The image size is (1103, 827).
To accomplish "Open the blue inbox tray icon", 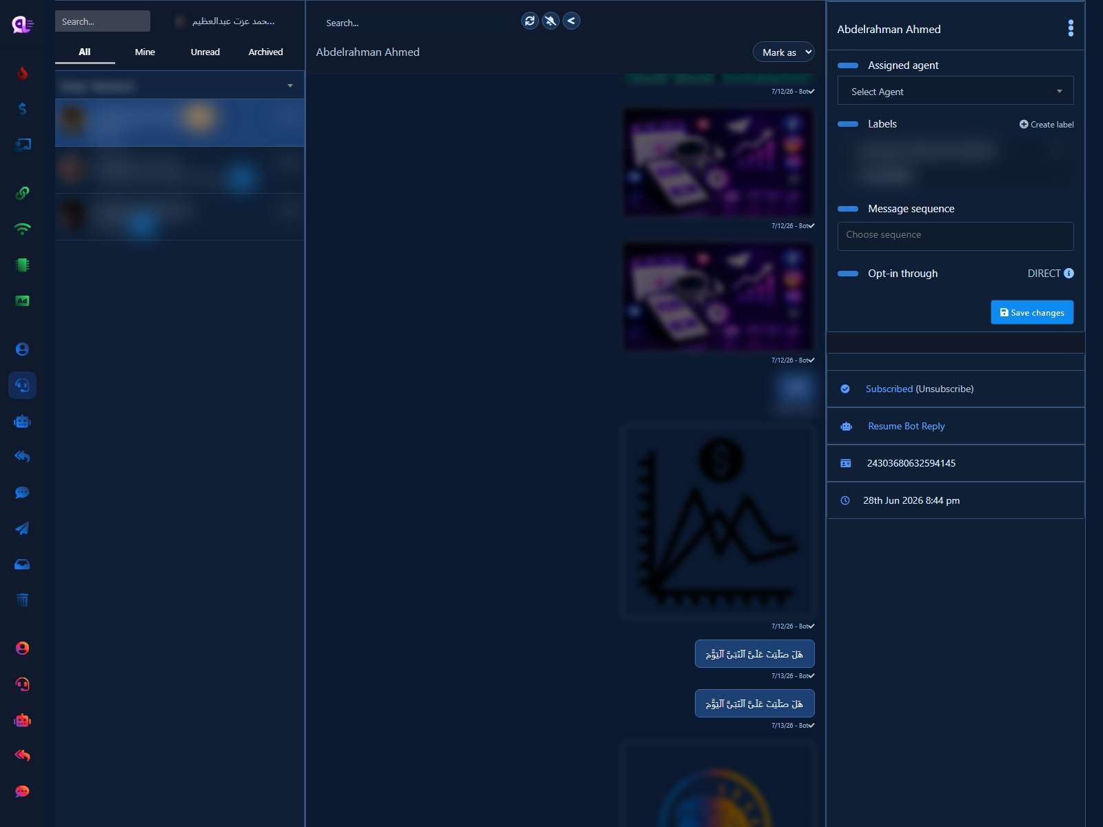I will pos(22,564).
